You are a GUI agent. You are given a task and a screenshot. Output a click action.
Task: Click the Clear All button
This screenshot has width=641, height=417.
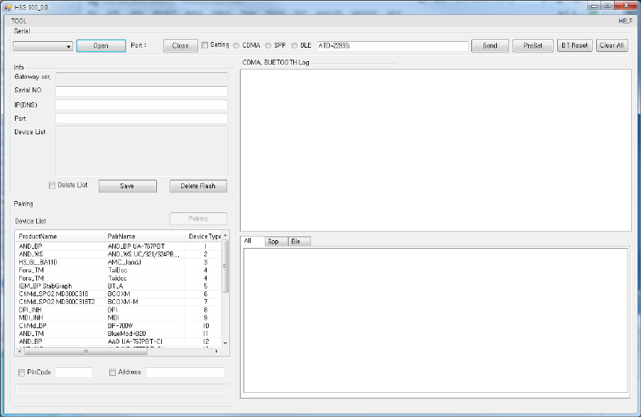pos(612,45)
